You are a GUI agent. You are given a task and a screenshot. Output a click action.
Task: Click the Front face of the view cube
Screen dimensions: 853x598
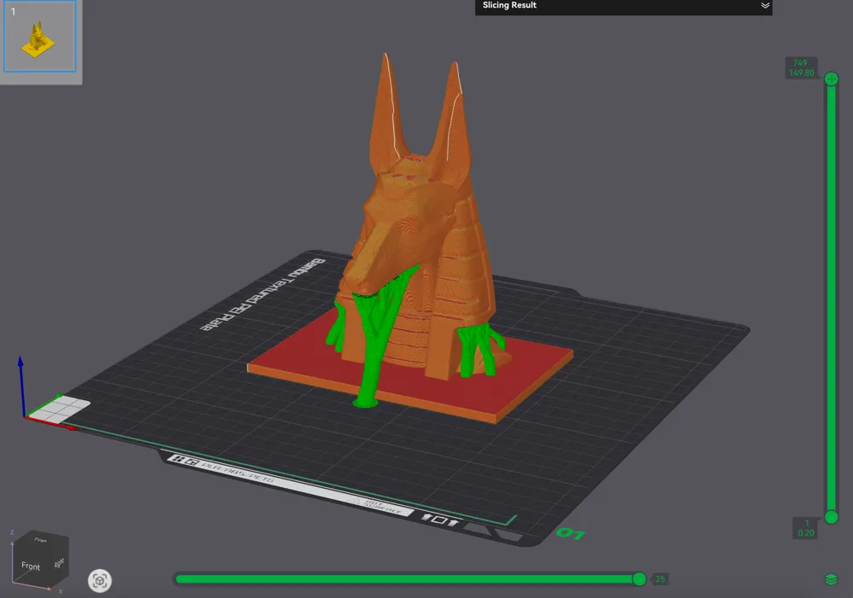click(30, 566)
